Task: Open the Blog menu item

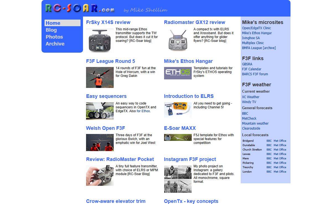Action: 51,30
